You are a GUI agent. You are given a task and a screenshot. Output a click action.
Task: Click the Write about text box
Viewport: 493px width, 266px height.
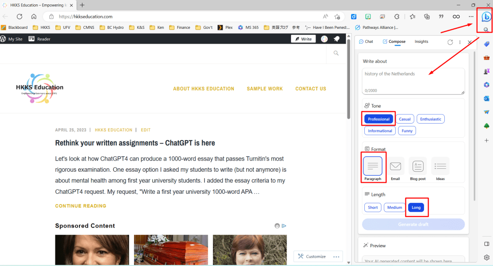coord(413,81)
